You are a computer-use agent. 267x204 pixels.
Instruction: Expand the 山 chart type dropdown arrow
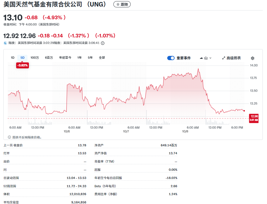coord(210,58)
